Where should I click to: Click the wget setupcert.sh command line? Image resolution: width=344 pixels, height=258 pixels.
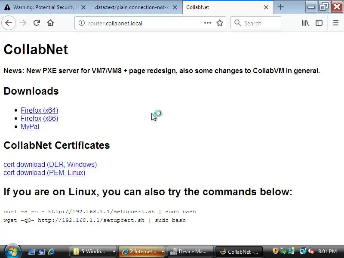95,220
